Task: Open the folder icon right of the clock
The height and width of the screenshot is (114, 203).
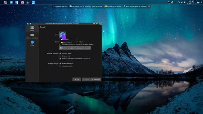Action: pyautogui.click(x=198, y=2)
